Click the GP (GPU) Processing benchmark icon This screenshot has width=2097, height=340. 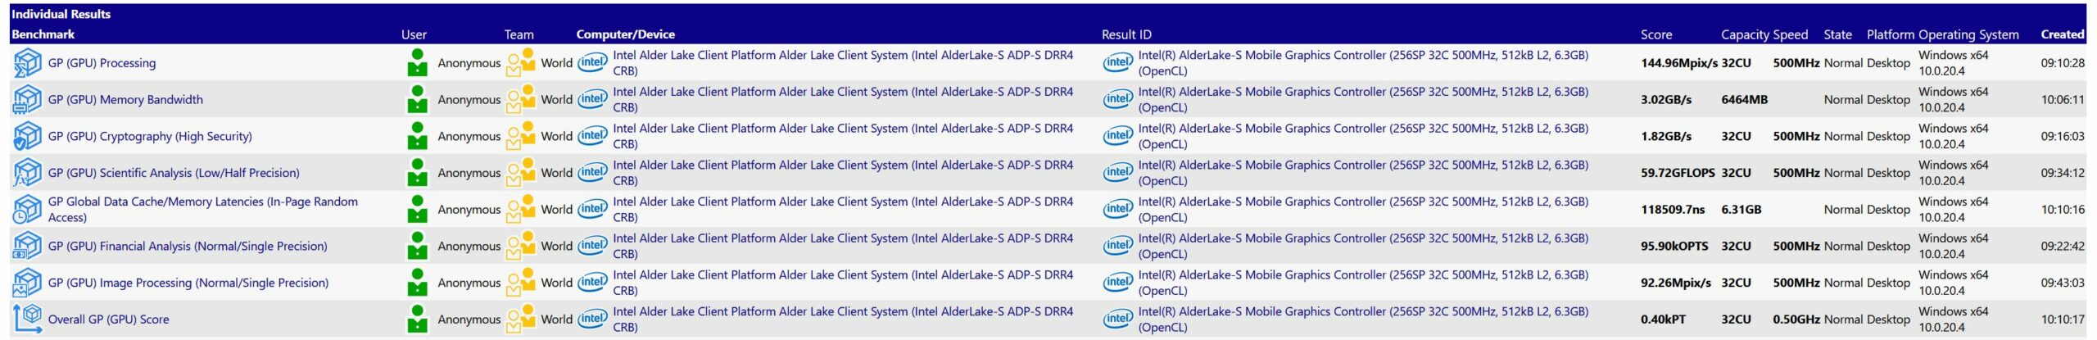[27, 63]
